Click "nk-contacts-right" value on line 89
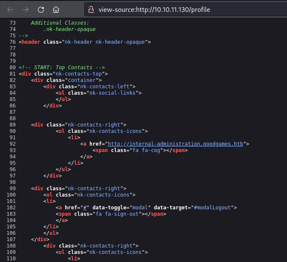 94,125
